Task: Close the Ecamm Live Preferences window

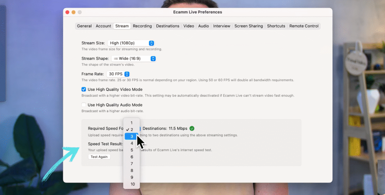Action: 67,12
